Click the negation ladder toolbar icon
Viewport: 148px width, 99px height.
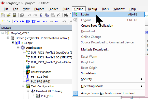[64, 22]
